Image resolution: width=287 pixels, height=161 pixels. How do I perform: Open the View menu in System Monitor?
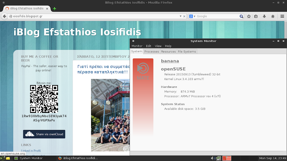click(x=158, y=46)
